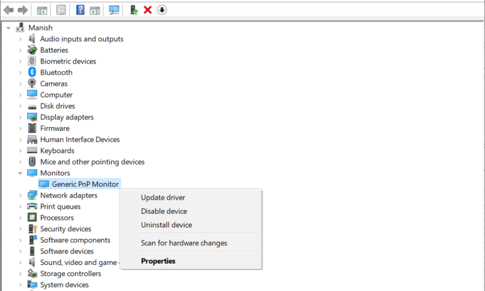Click the Show/Hide Console Tree toolbar icon
485x291 pixels.
click(x=42, y=10)
